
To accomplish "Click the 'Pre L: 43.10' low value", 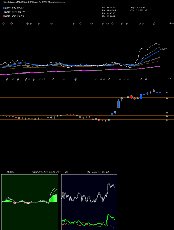I will click(x=109, y=13).
